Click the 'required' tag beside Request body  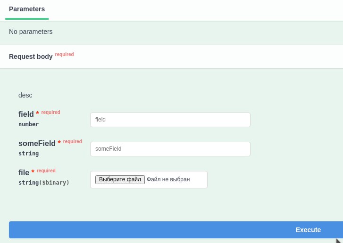[x=64, y=54]
